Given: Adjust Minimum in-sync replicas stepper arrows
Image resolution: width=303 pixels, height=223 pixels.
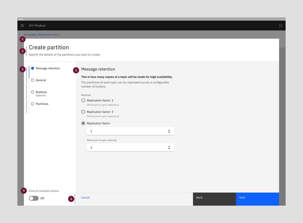Looking at the screenshot, I should coord(169,148).
